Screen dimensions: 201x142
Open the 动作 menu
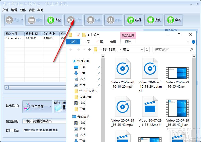[23, 10]
